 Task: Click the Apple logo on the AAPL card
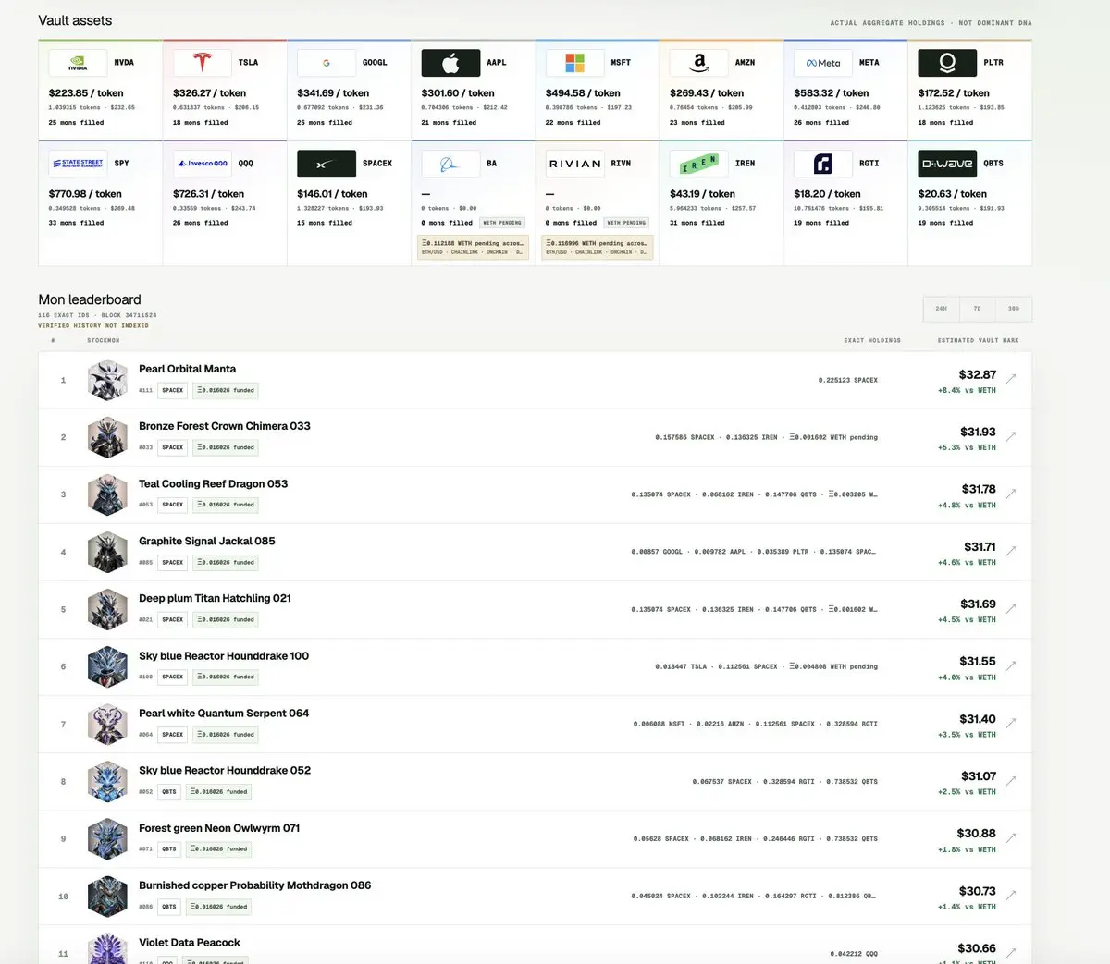click(450, 63)
